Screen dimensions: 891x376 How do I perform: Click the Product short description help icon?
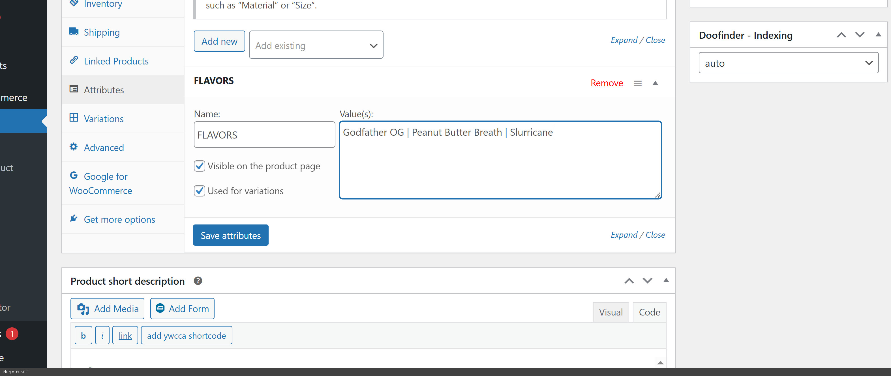pos(198,281)
